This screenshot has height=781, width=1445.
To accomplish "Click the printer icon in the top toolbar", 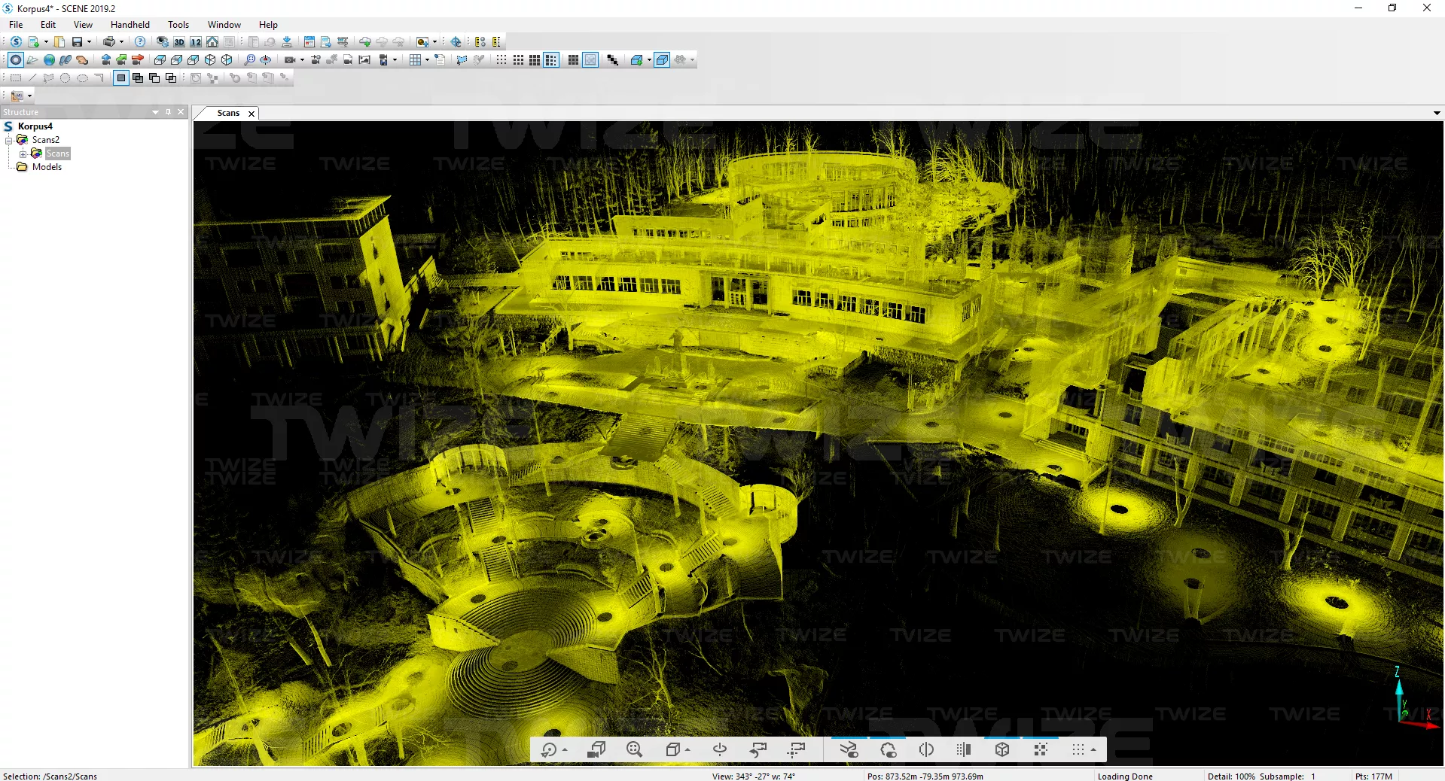I will click(109, 42).
